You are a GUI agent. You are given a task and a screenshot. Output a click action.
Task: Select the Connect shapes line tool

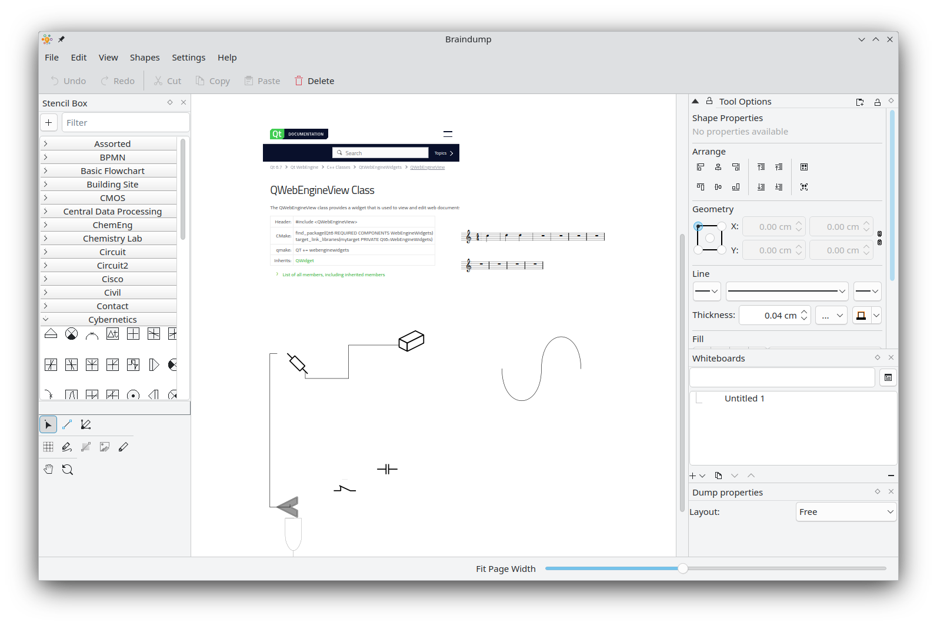(67, 424)
